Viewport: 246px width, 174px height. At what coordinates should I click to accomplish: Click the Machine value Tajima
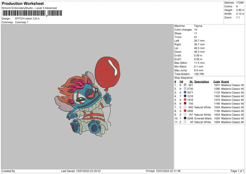coord(198,26)
